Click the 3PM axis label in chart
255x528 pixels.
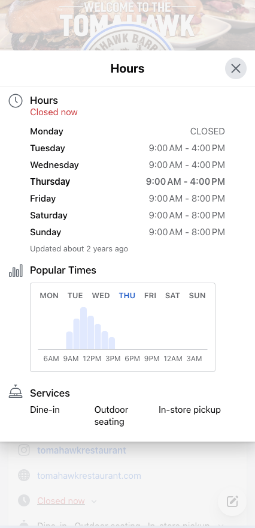click(113, 359)
